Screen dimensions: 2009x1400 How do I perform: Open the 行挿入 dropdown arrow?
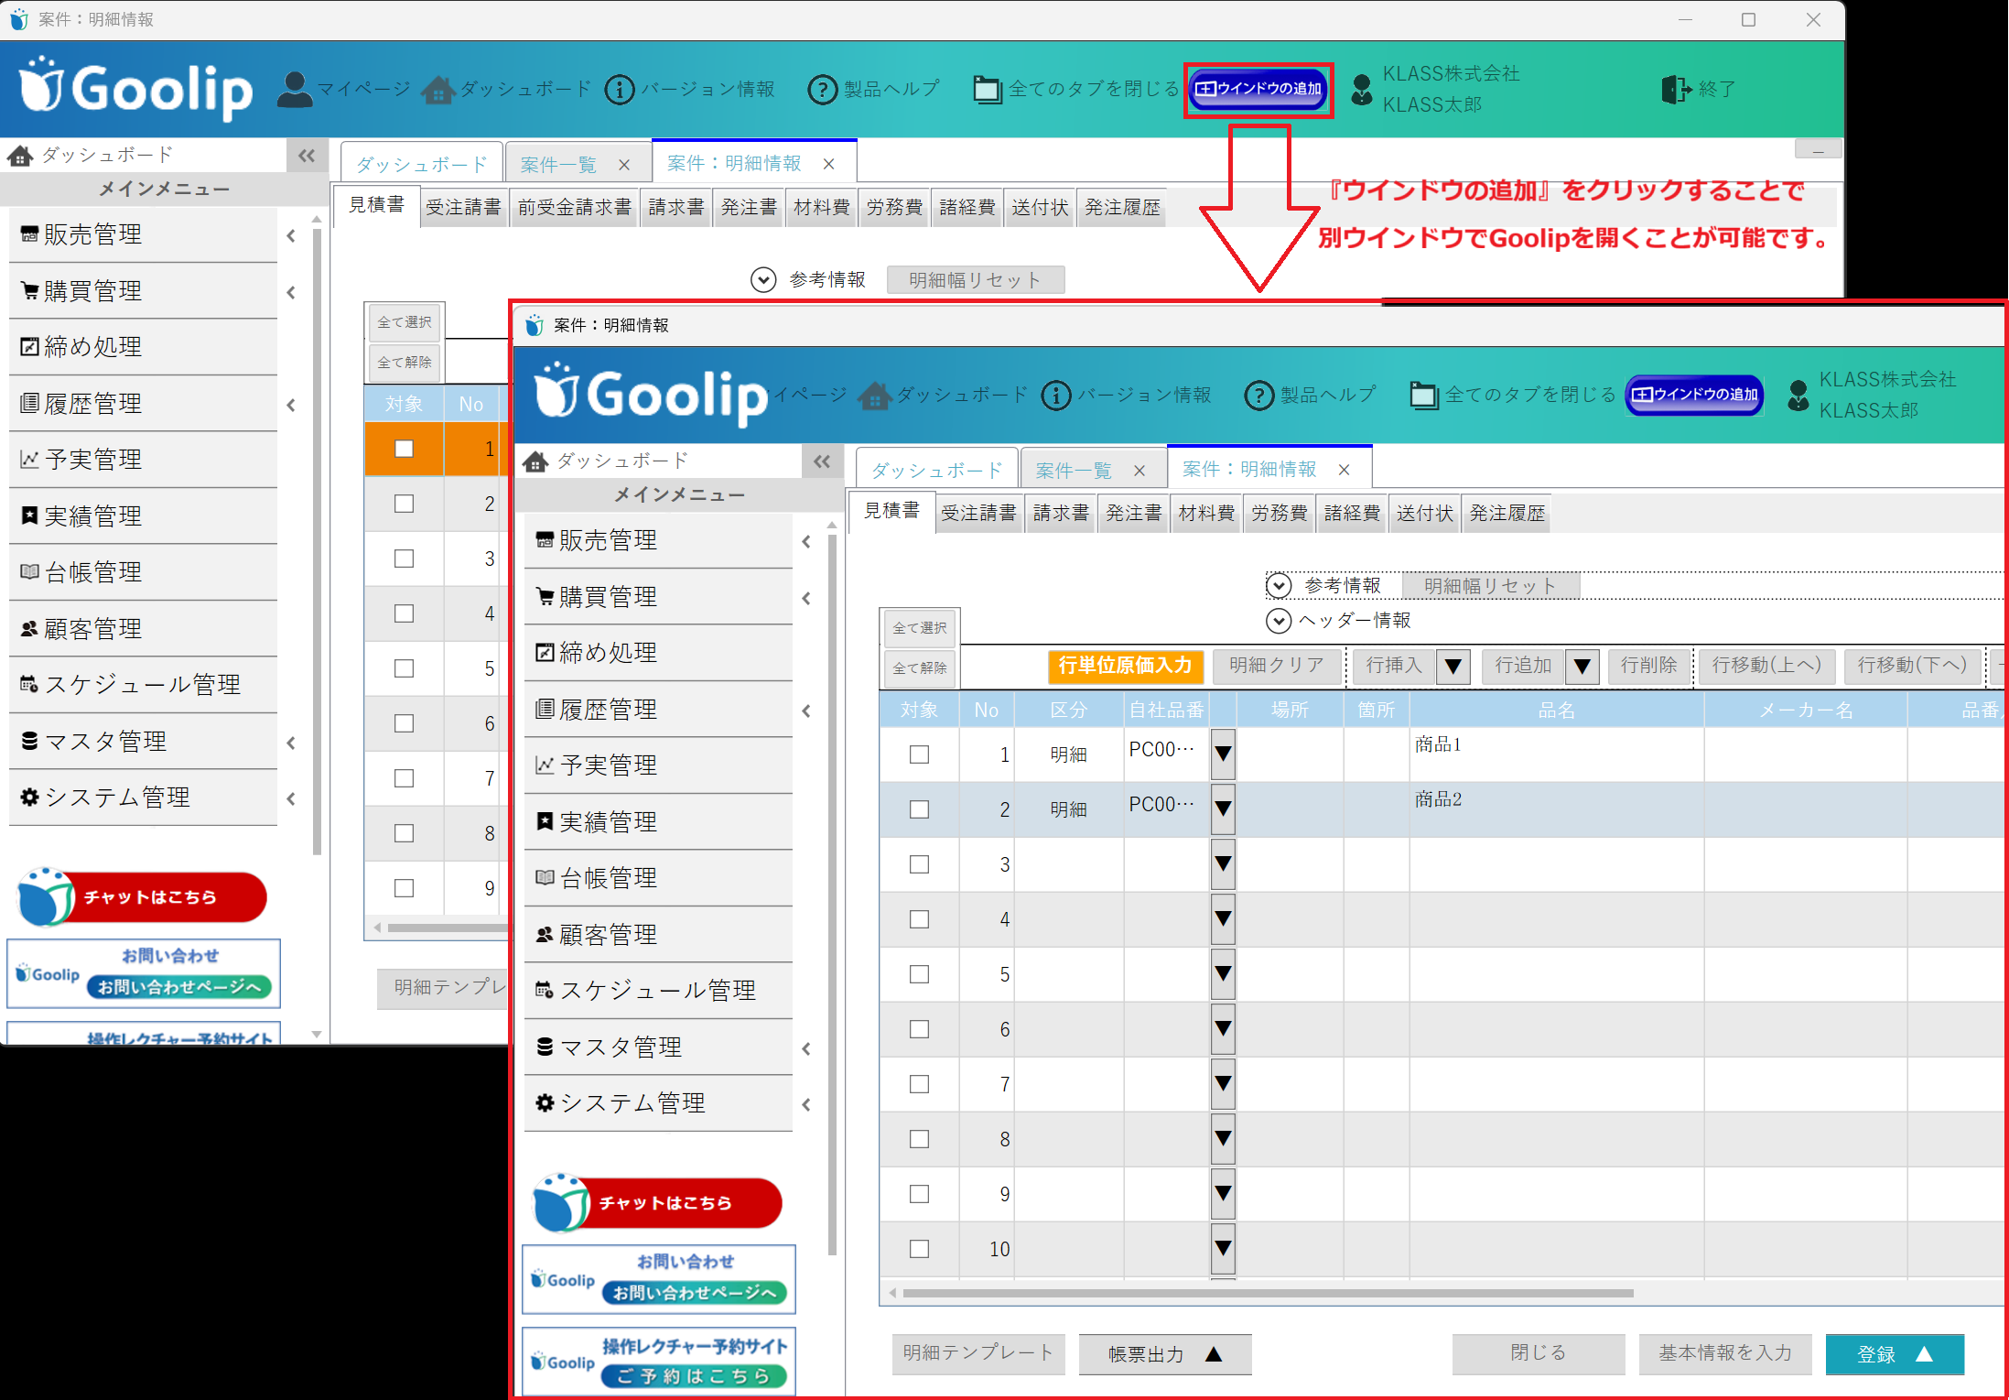pyautogui.click(x=1453, y=667)
